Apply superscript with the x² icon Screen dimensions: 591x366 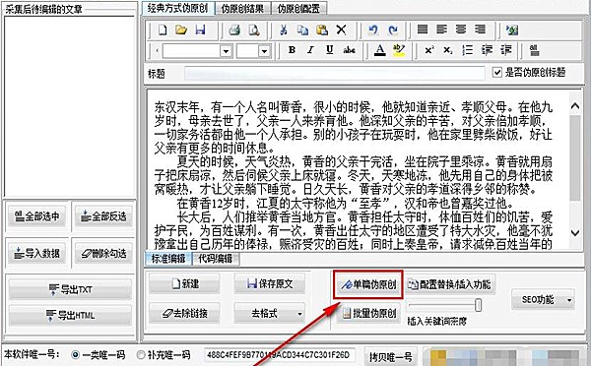click(428, 50)
